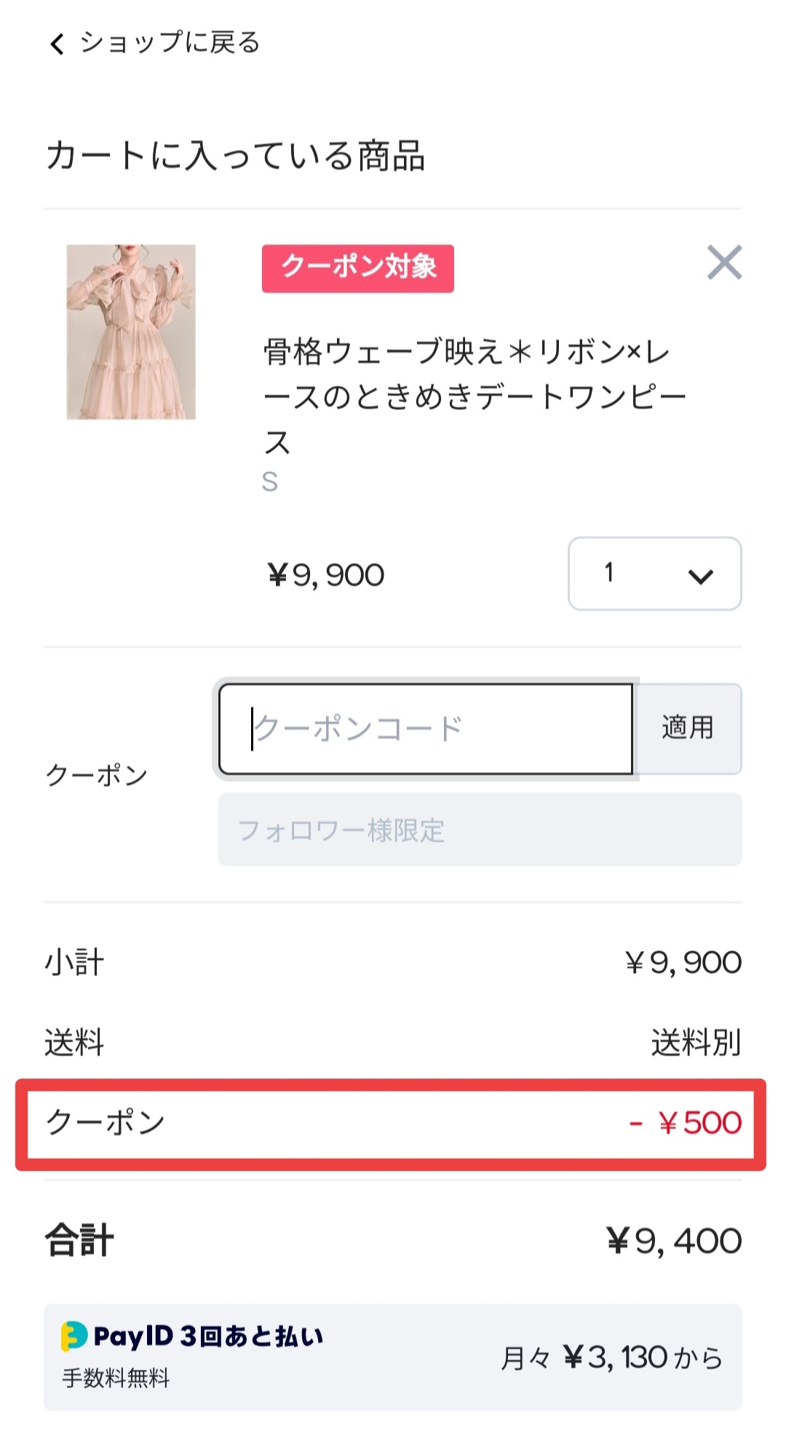The height and width of the screenshot is (1442, 786).
Task: Select the size S label
Action: click(x=270, y=481)
